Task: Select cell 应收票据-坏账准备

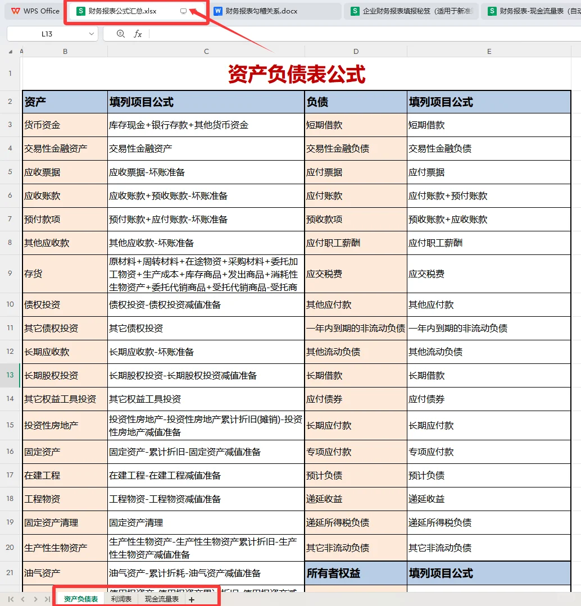Action: [206, 172]
